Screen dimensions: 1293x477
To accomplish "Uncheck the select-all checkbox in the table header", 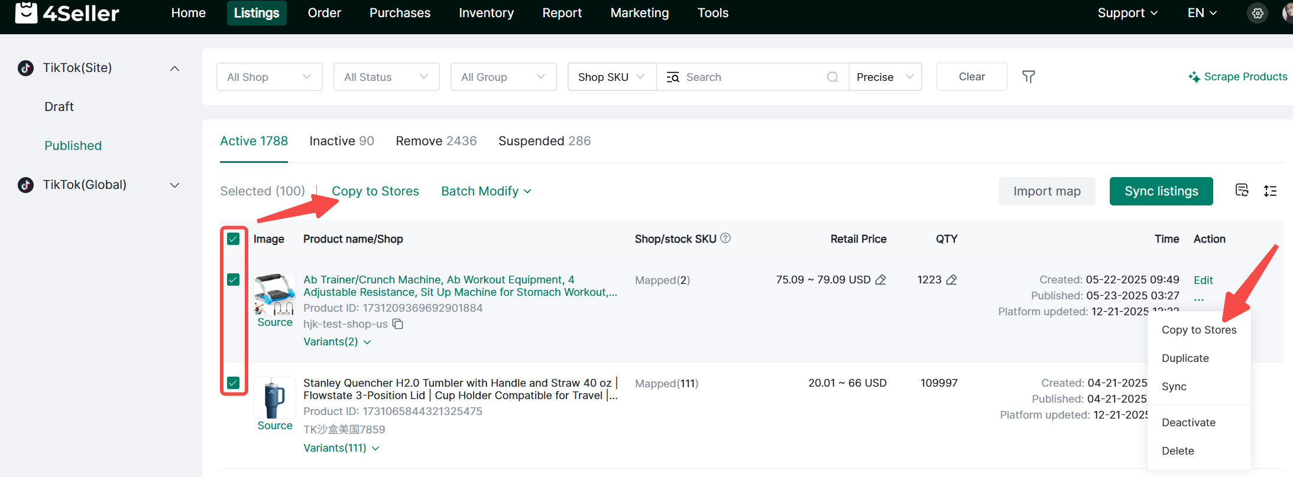I will (234, 238).
